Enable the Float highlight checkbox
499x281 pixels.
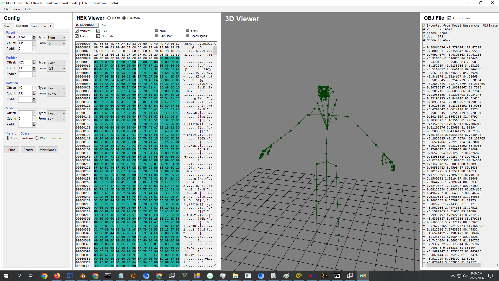156,30
